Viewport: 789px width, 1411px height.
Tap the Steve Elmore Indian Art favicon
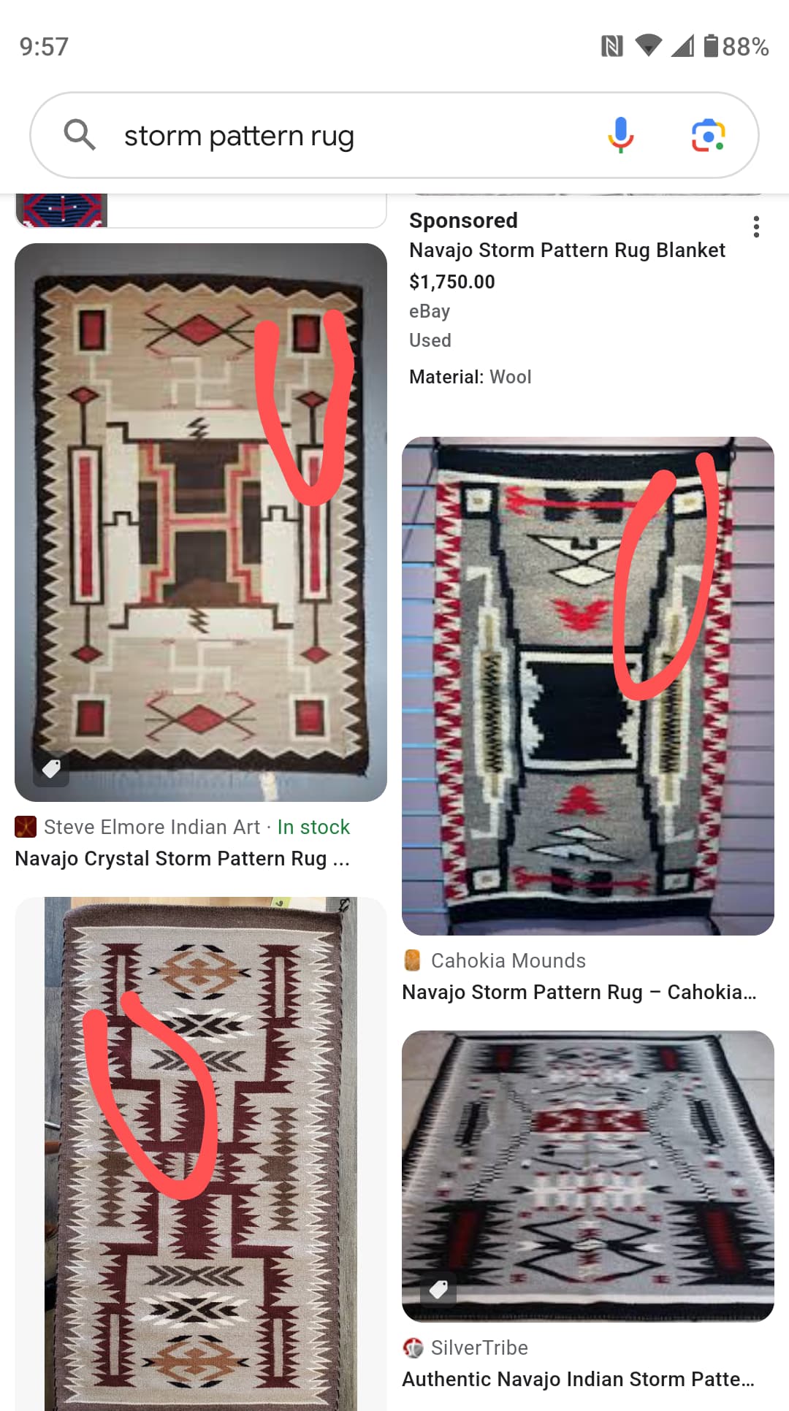pos(26,827)
